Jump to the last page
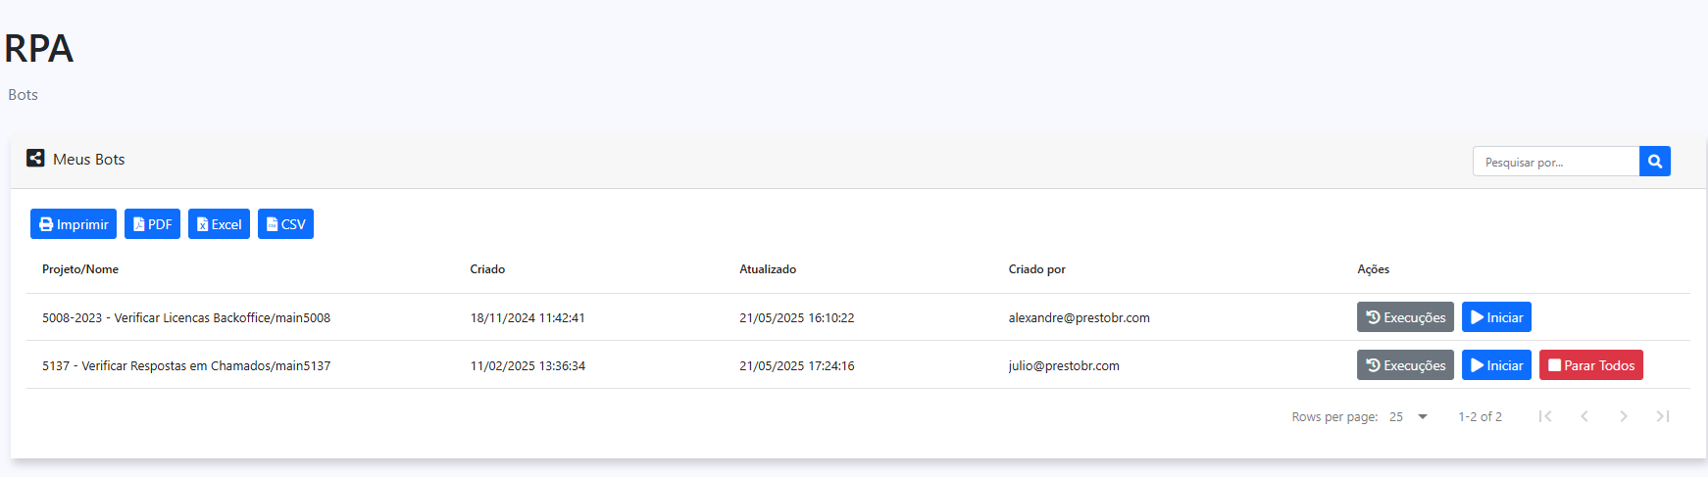Viewport: 1708px width, 477px height. pos(1663,416)
